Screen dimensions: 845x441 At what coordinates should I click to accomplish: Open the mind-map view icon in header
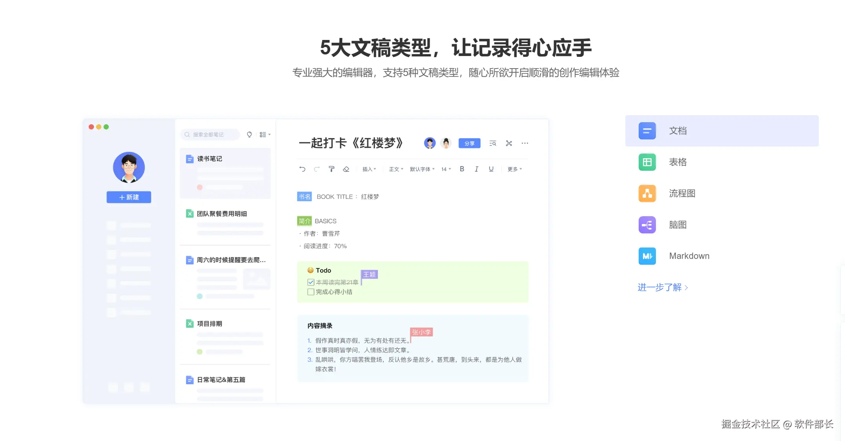pos(509,143)
